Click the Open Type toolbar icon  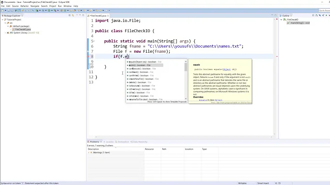(x=71, y=10)
